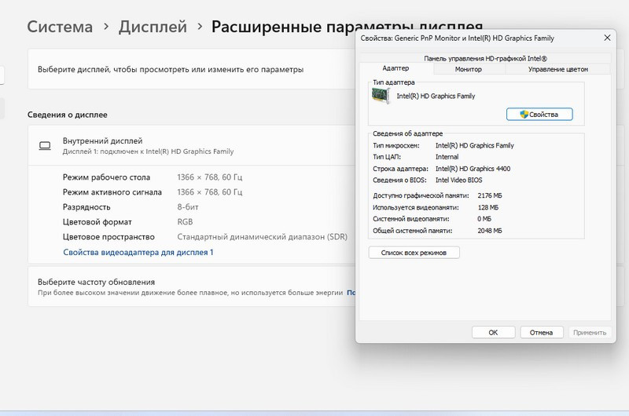The height and width of the screenshot is (416, 629).
Task: Click the Список всех режимов button
Action: click(x=414, y=253)
